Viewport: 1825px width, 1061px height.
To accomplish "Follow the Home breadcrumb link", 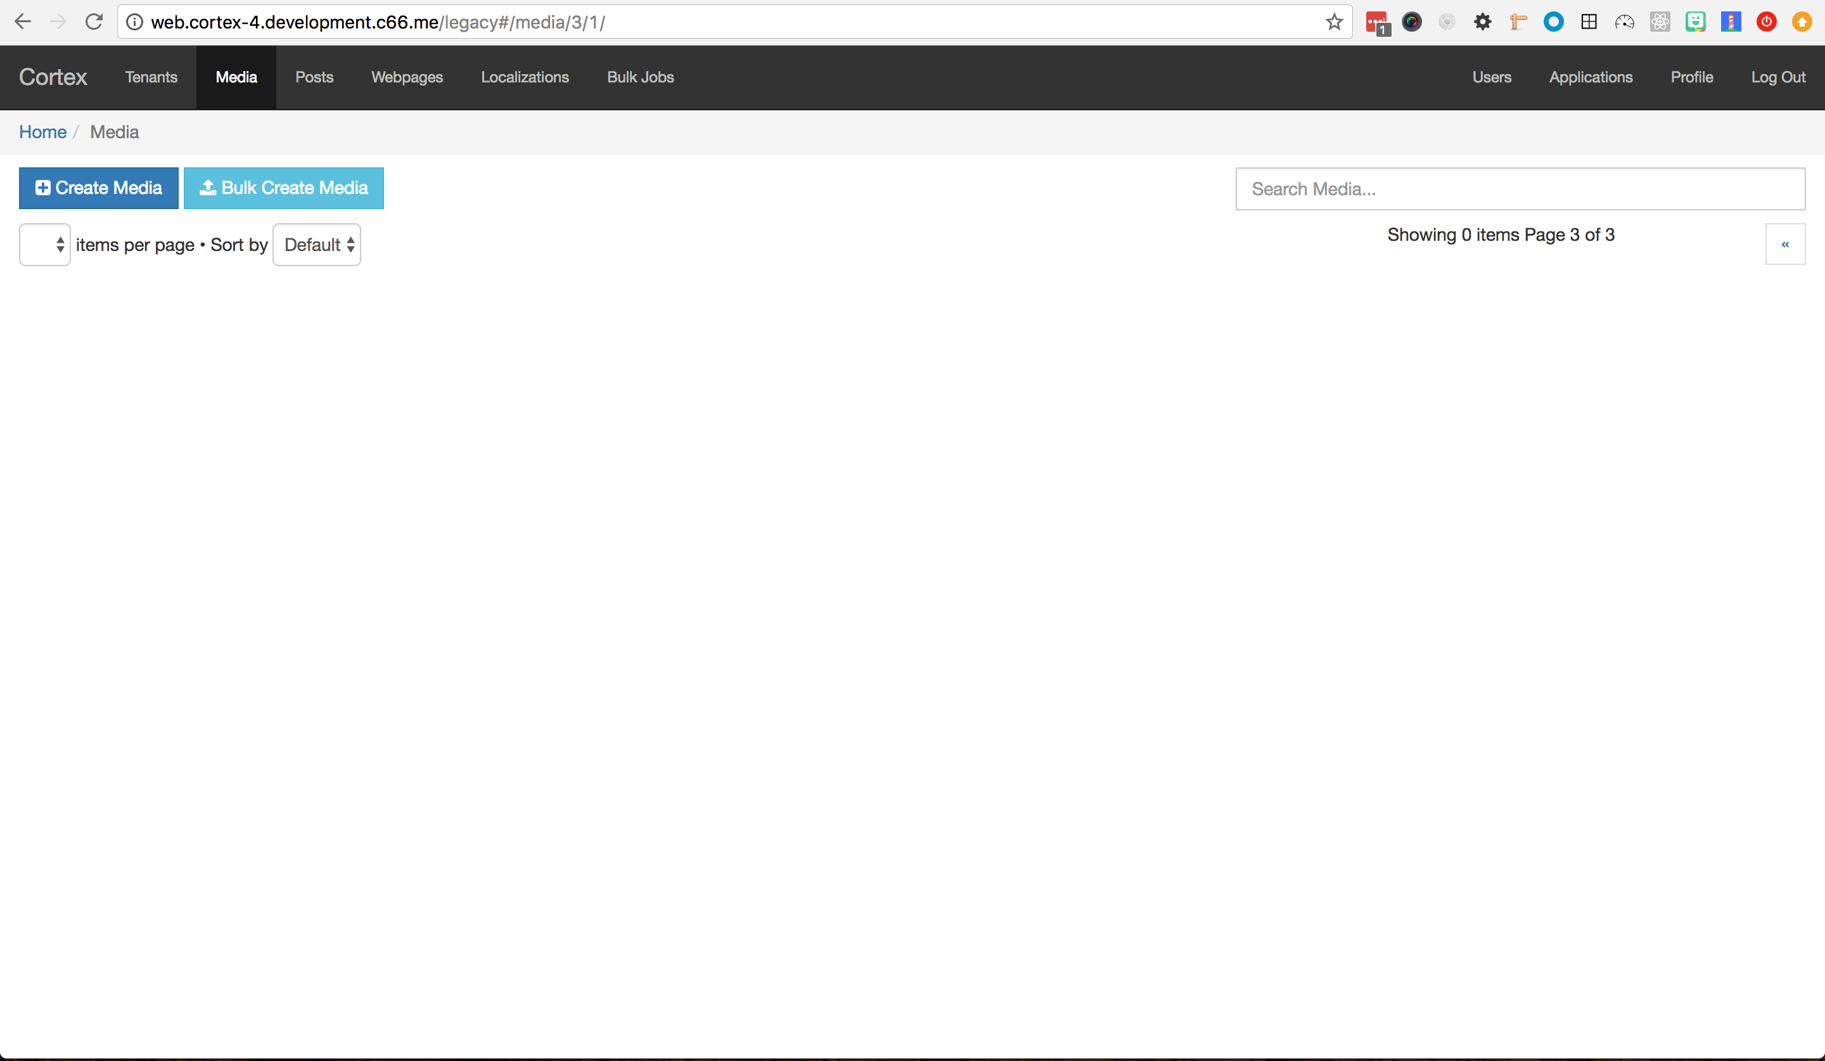I will (42, 132).
